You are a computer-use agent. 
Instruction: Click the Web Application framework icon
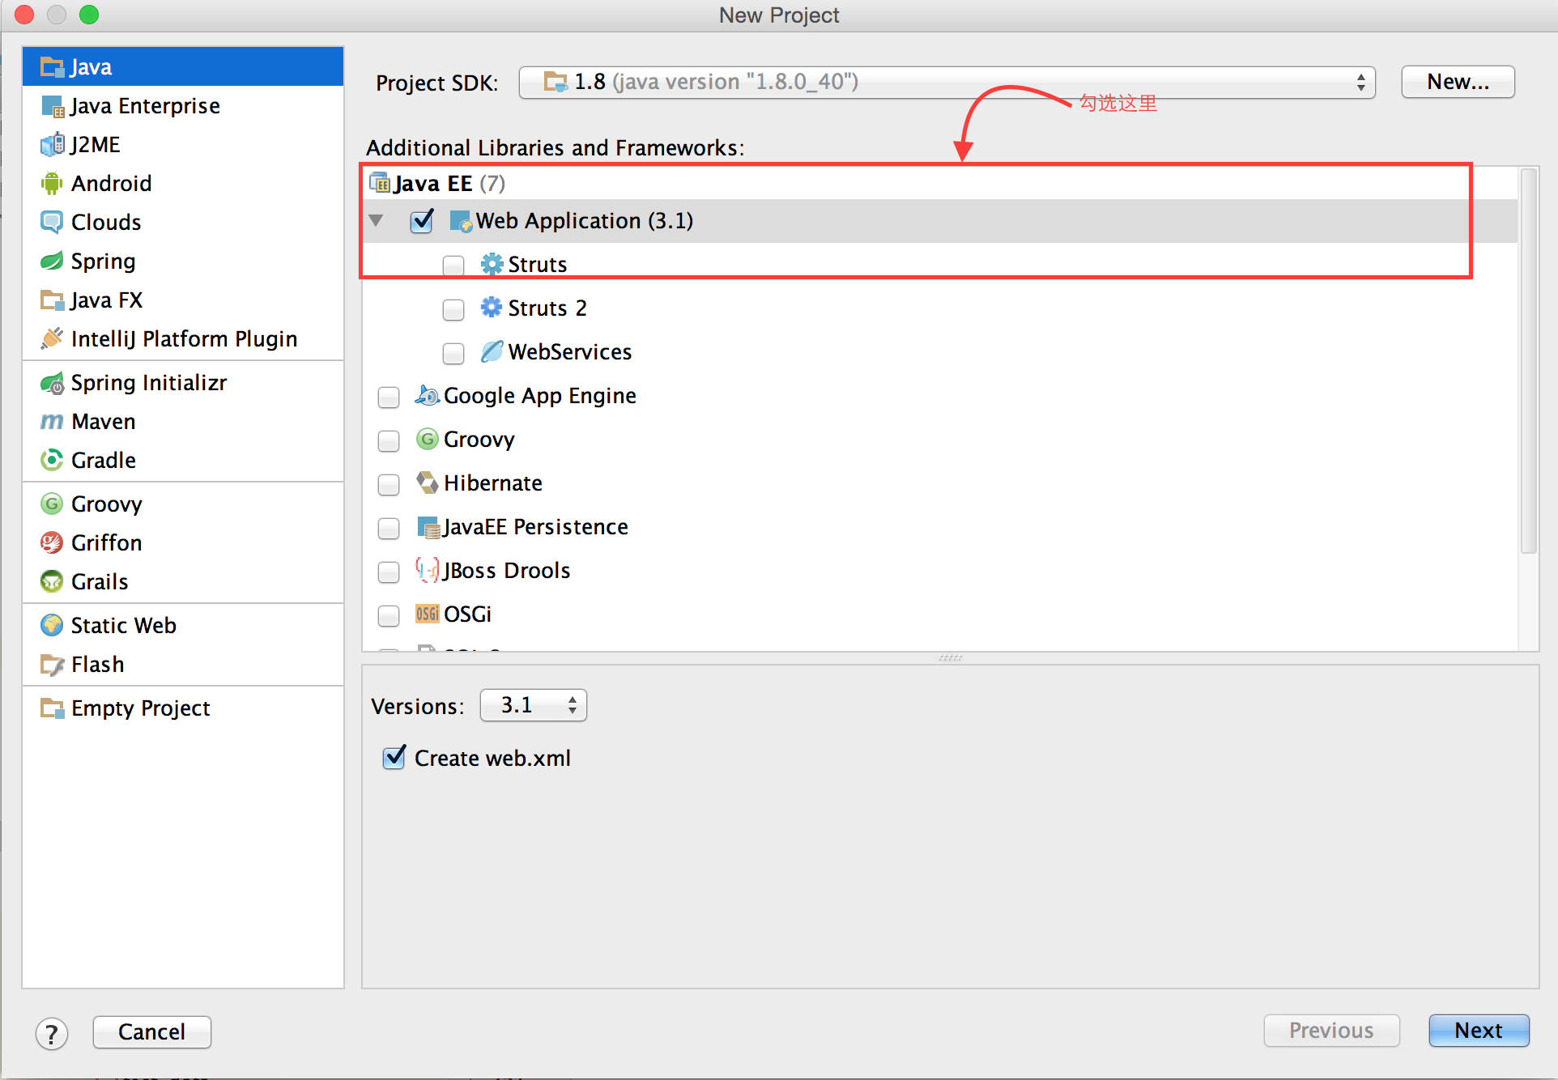click(461, 221)
